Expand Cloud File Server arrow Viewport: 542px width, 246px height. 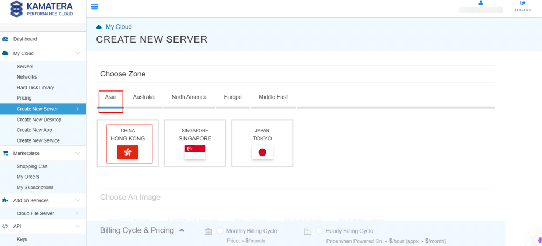(77, 214)
